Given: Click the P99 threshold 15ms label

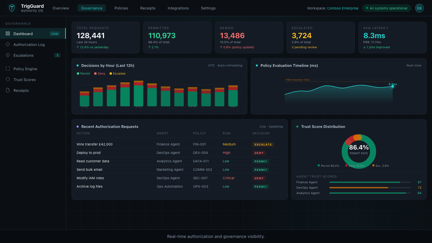Looking at the screenshot, I should tap(298, 80).
